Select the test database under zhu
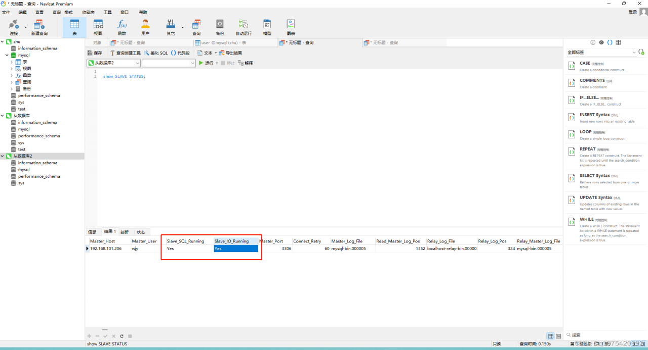The image size is (648, 350). pos(22,109)
